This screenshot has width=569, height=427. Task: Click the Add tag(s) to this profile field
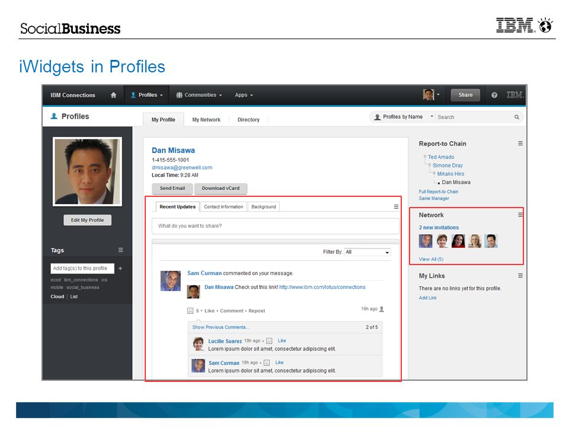82,268
